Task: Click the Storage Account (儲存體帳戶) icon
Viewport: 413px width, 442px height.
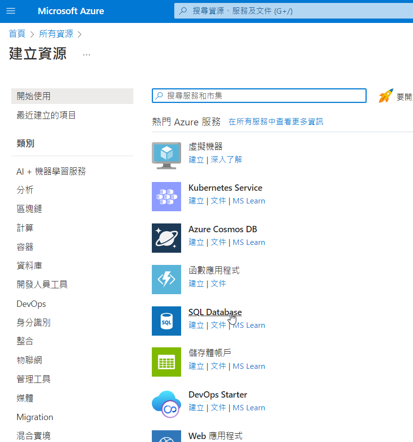Action: (x=166, y=362)
